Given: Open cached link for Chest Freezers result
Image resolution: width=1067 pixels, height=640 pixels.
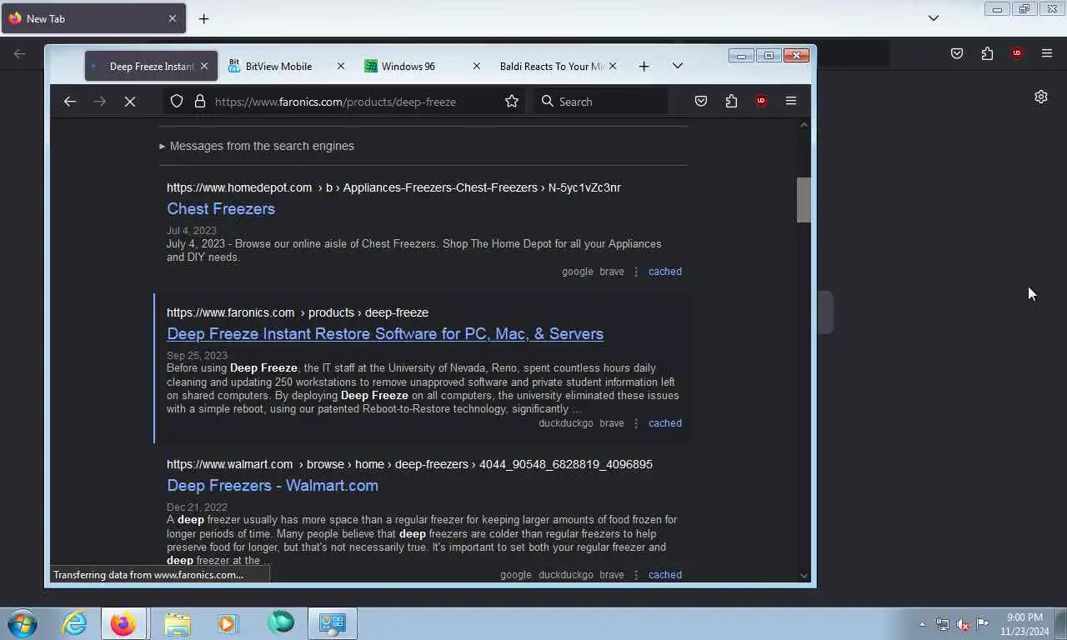Looking at the screenshot, I should (x=665, y=272).
